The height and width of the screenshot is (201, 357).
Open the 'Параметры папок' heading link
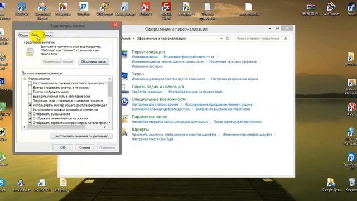(x=149, y=117)
